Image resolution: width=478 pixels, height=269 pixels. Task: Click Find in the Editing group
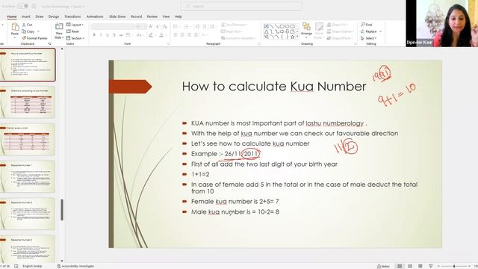(x=366, y=25)
